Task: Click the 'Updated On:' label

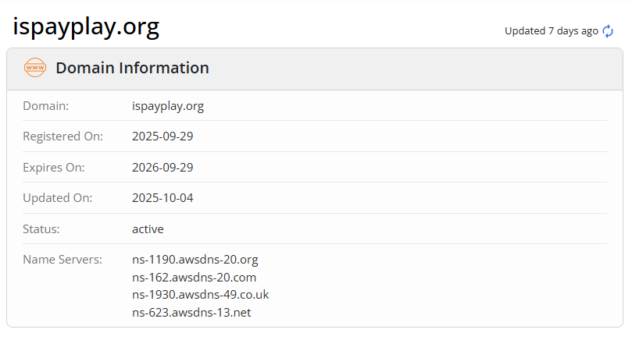Action: coord(57,198)
